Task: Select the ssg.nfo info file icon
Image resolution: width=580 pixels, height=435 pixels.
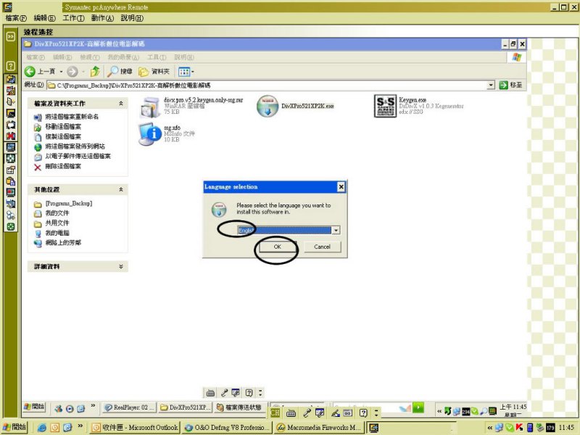Action: click(151, 132)
